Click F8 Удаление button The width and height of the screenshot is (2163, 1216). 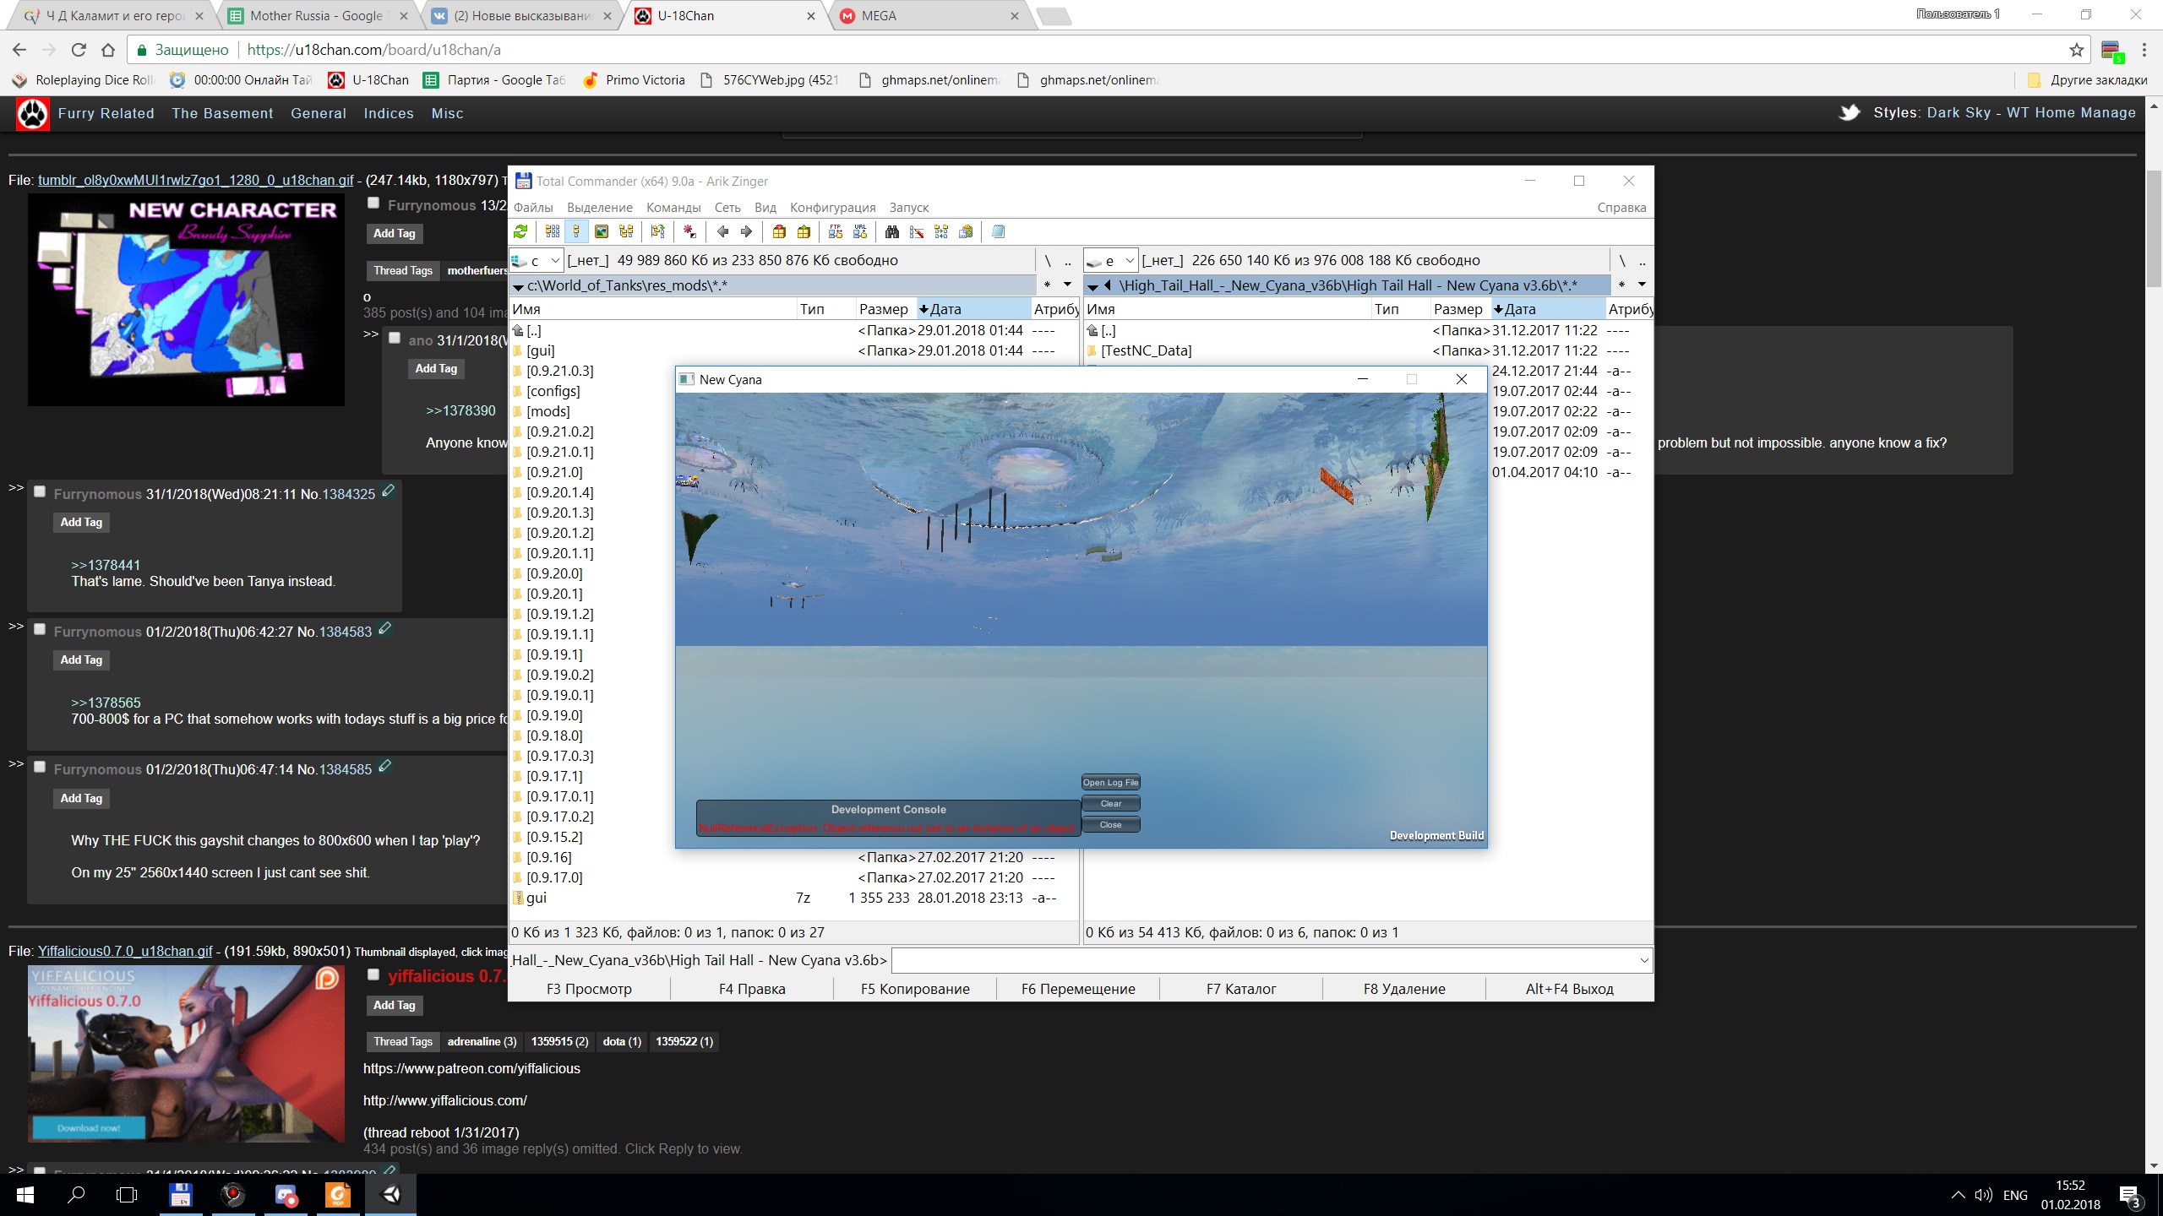[x=1404, y=989]
